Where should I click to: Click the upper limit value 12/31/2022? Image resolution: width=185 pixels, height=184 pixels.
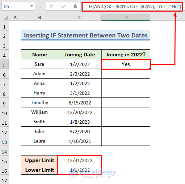80,160
